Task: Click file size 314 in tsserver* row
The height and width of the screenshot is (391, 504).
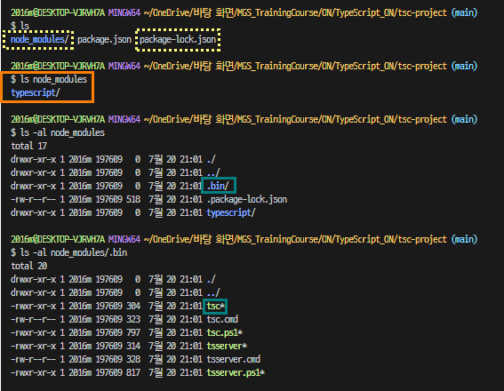Action: tap(133, 346)
